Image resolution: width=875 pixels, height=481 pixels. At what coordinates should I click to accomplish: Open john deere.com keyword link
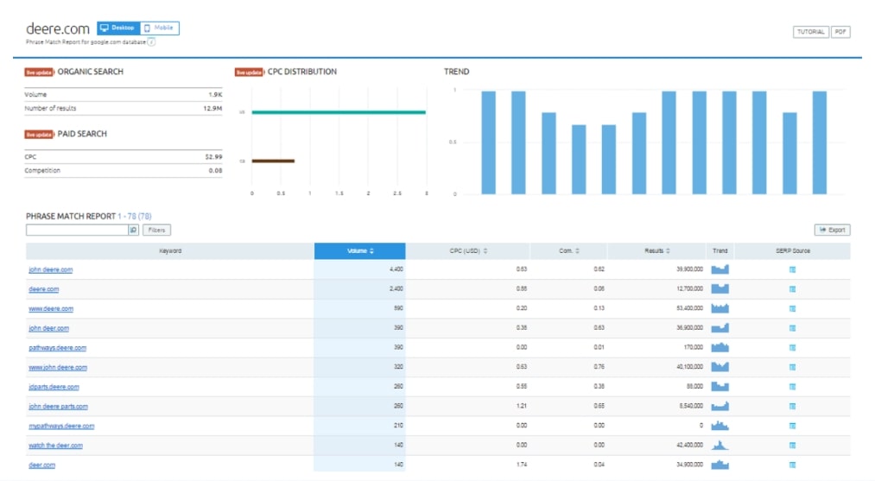(51, 269)
